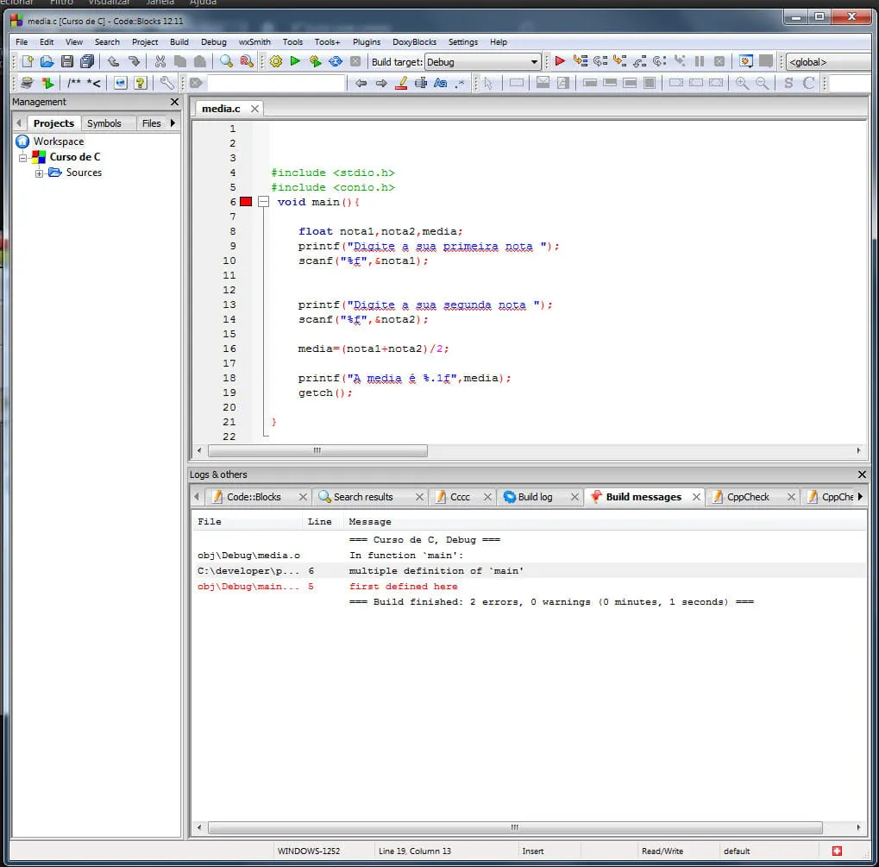This screenshot has width=879, height=867.
Task: Close the media.c editor tab
Action: pyautogui.click(x=254, y=109)
